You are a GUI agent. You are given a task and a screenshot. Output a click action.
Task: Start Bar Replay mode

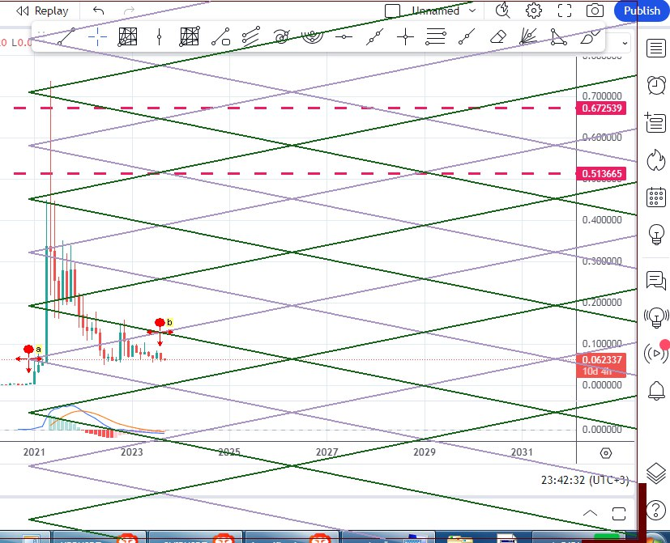42,11
